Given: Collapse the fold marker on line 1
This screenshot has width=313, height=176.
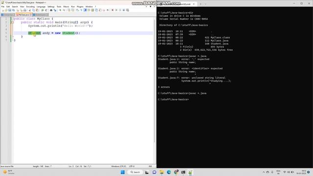Looking at the screenshot, I should click(x=12, y=19).
